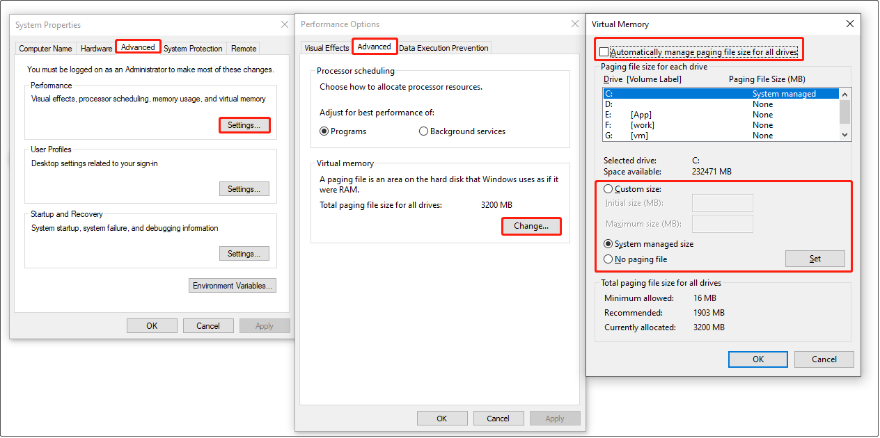
Task: Switch to the Visual Effects tab
Action: [x=326, y=47]
